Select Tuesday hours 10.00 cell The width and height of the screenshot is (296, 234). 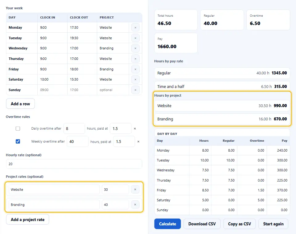click(200, 160)
